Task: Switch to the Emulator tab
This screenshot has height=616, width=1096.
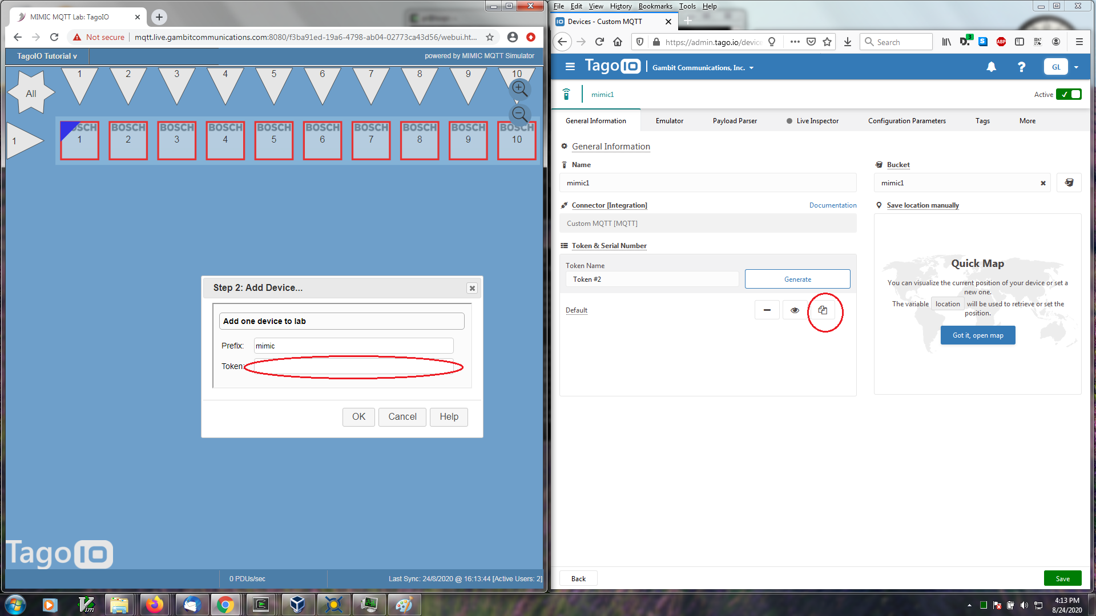Action: (x=669, y=121)
